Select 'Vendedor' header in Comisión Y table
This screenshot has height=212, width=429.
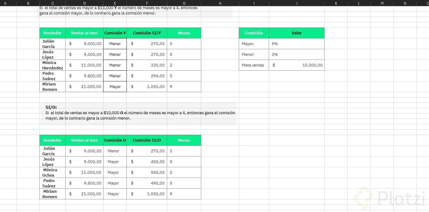coord(52,33)
